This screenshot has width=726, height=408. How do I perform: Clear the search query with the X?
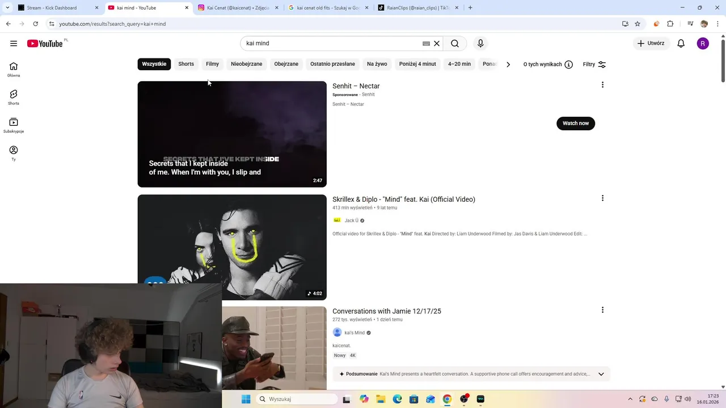[x=437, y=44]
